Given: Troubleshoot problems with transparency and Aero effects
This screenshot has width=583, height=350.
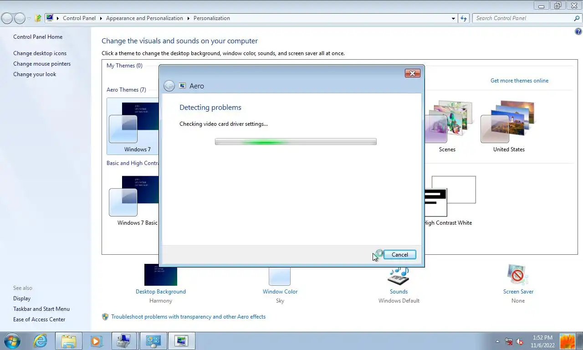Looking at the screenshot, I should click(188, 317).
